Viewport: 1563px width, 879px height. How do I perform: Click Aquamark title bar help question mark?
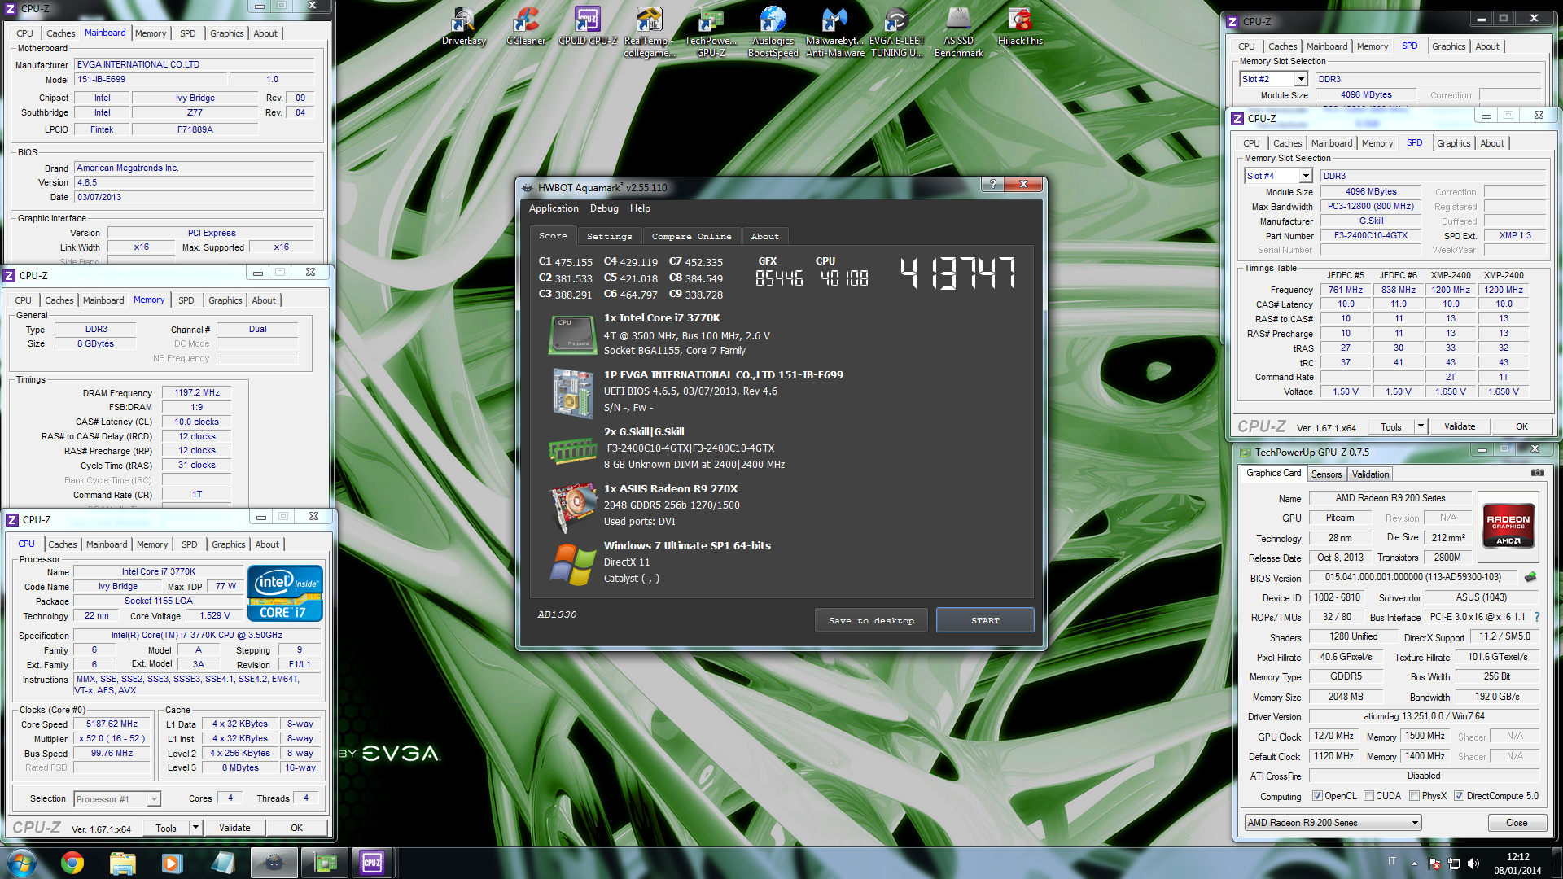pos(992,184)
